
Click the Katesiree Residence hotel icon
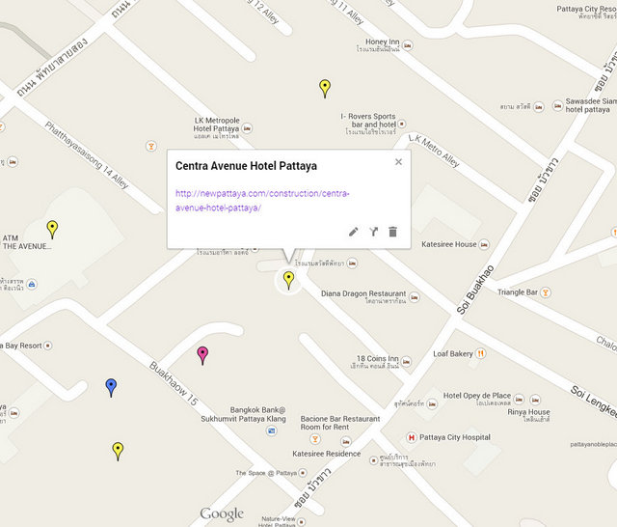coord(346,441)
